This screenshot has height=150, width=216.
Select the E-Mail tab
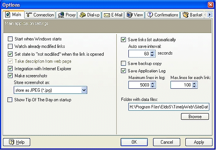coord(113,15)
